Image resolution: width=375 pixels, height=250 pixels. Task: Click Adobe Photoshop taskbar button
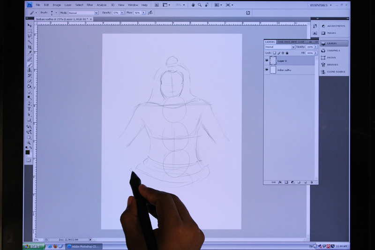click(x=84, y=246)
